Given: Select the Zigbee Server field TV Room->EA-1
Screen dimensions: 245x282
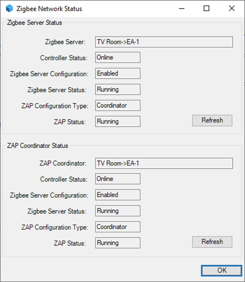Looking at the screenshot, I should tap(164, 42).
